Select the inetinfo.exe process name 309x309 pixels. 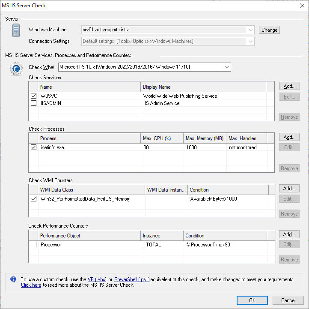(52, 147)
